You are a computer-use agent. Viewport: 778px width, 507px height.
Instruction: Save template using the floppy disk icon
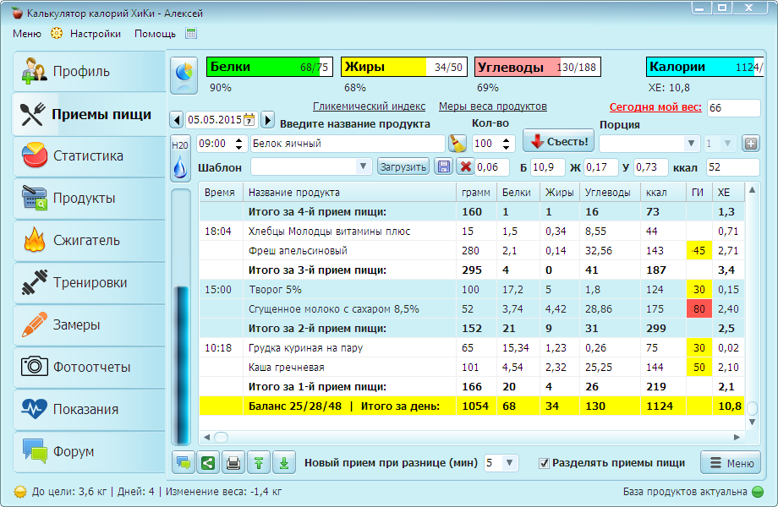[443, 166]
